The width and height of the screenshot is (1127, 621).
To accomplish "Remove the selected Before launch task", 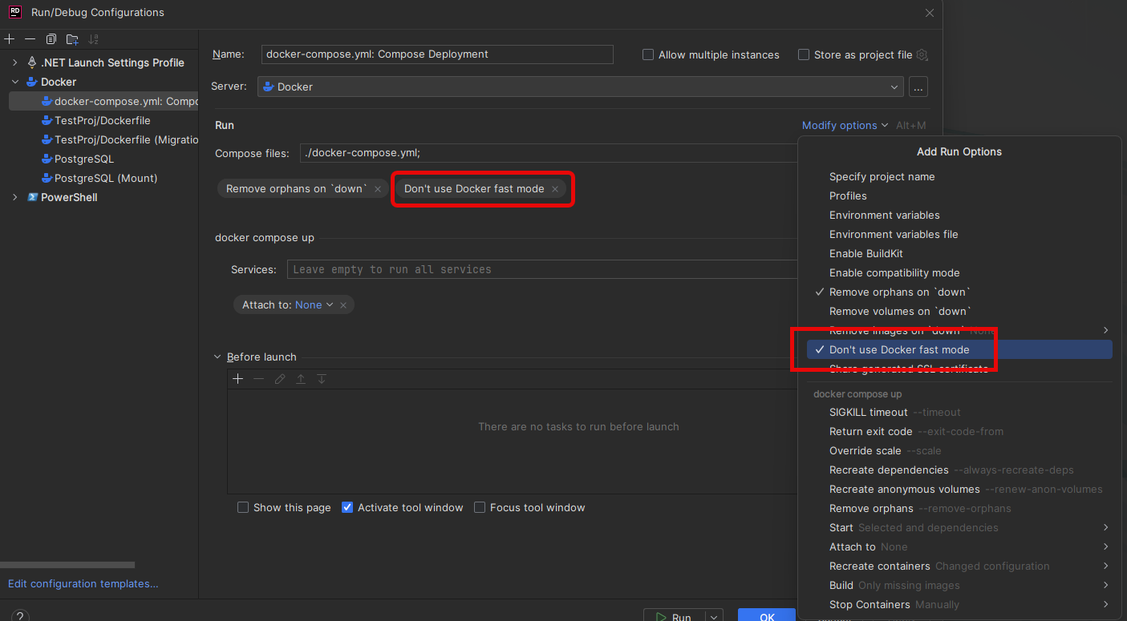I will pyautogui.click(x=258, y=379).
